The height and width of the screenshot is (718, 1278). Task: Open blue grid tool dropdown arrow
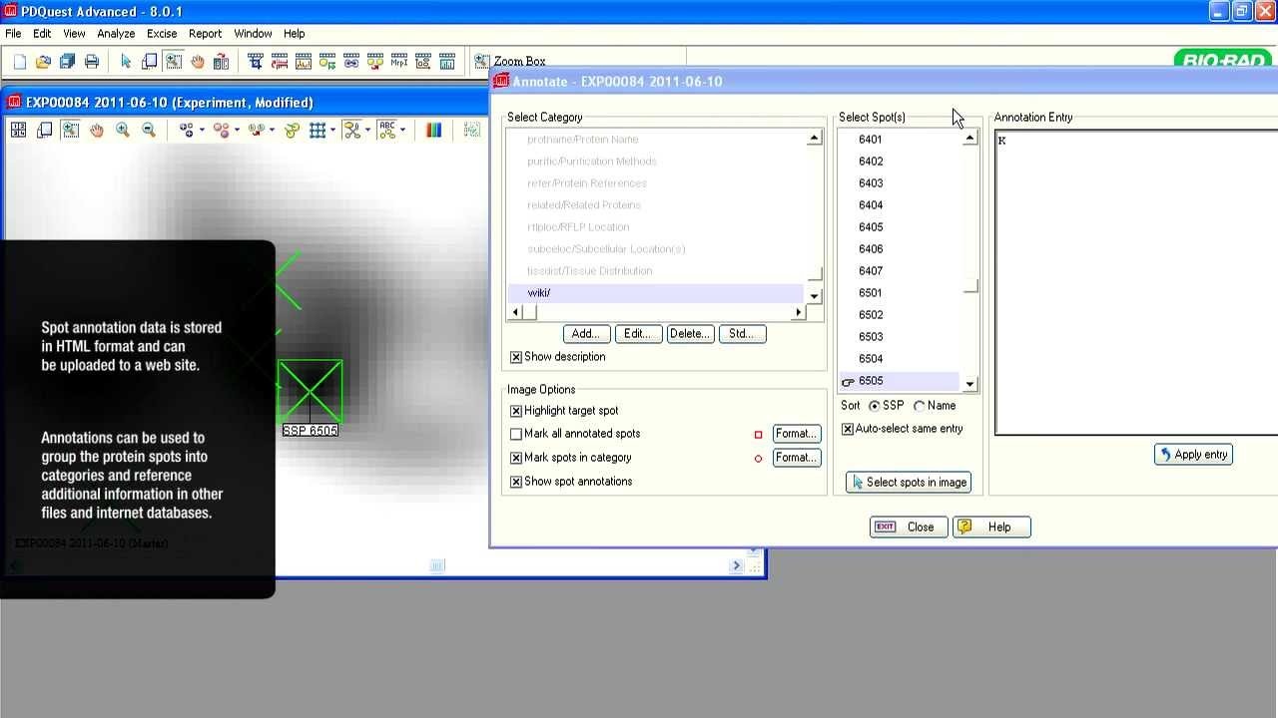tap(333, 130)
